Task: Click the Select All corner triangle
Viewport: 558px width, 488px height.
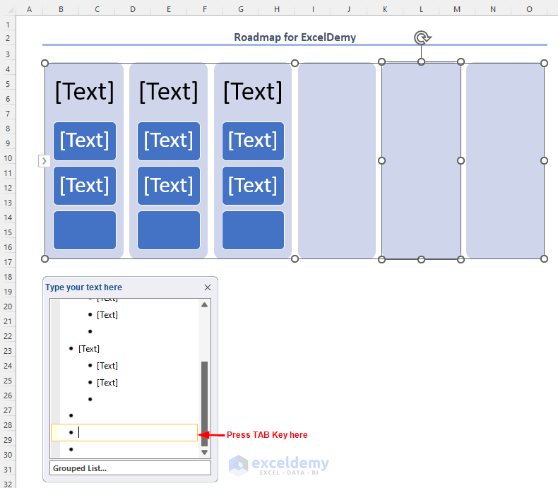Action: (10, 10)
